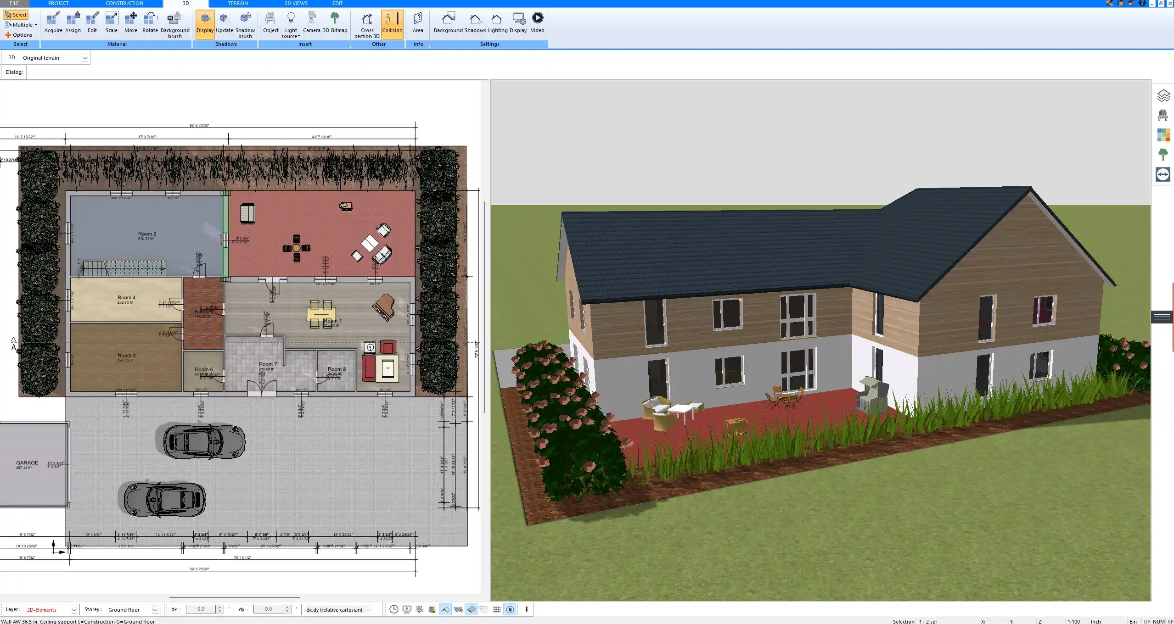Toggle the shadow Display button
Screen dimensions: 1174x624
point(205,24)
